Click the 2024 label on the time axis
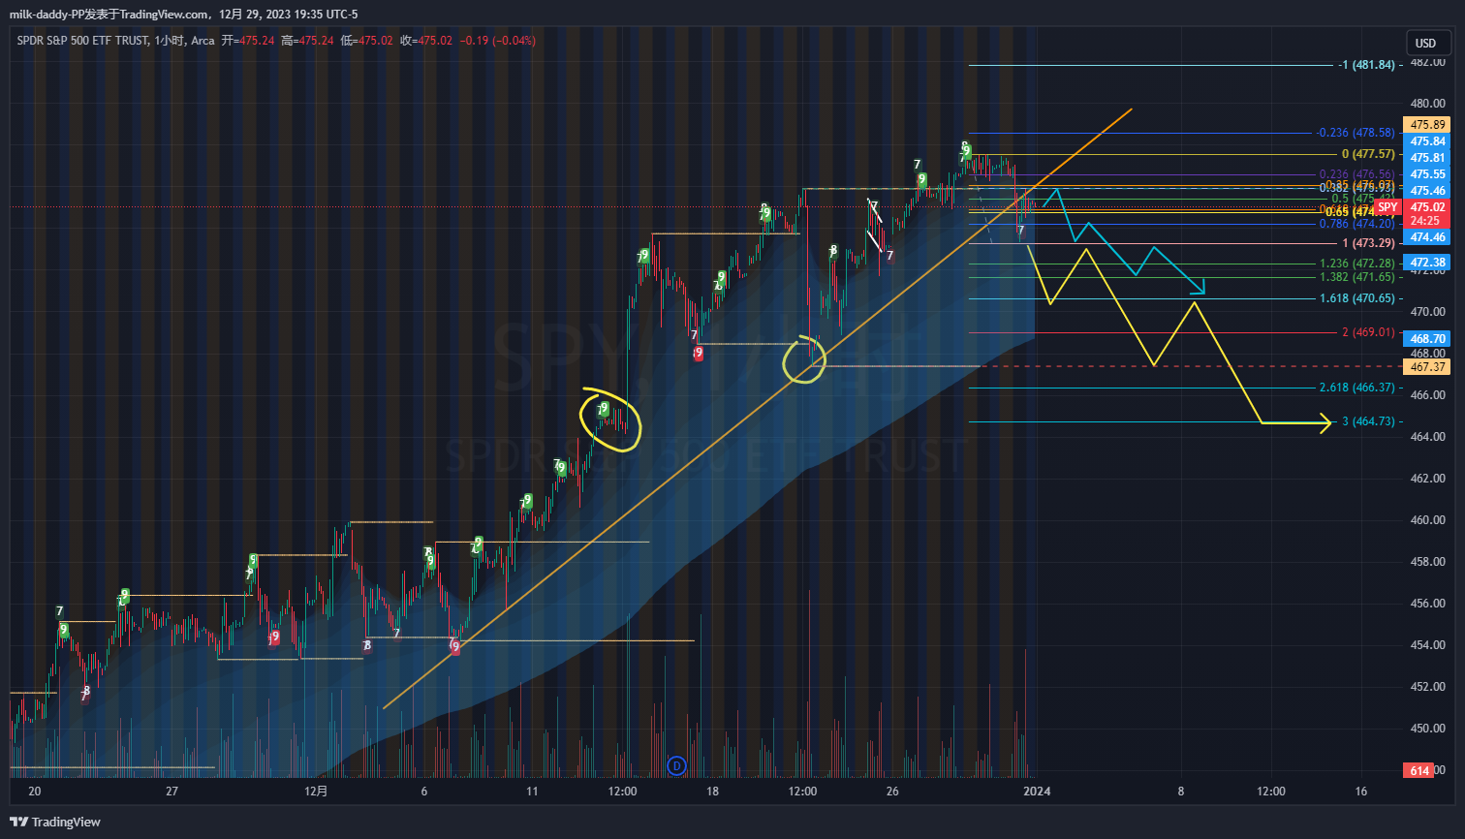Screen dimensions: 1465x839 click(x=1037, y=792)
